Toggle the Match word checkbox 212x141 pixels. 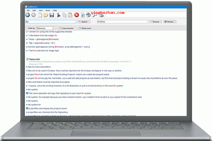tap(80, 28)
